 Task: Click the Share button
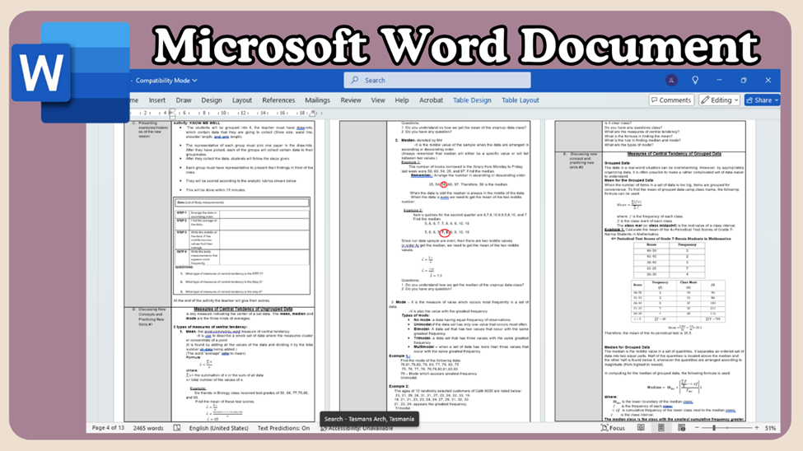[762, 100]
